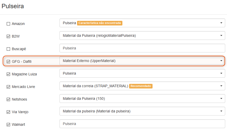This screenshot has width=227, height=134.
Task: Click the Buscapé Pulseira input field
Action: tap(142, 48)
